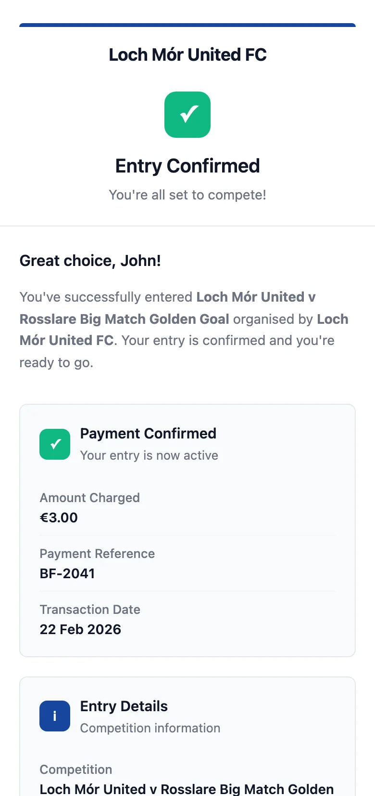Click the bold Mór United FC organiser name

(x=67, y=340)
